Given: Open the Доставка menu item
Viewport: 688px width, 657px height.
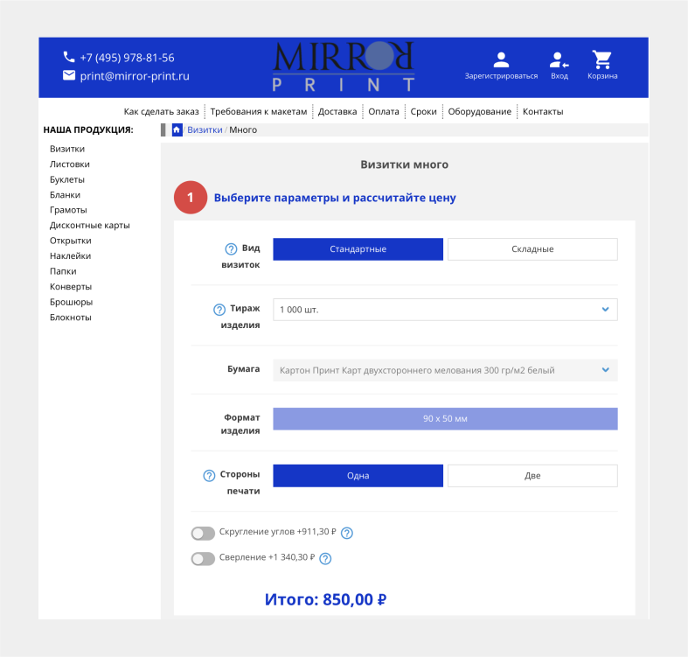Looking at the screenshot, I should (337, 112).
